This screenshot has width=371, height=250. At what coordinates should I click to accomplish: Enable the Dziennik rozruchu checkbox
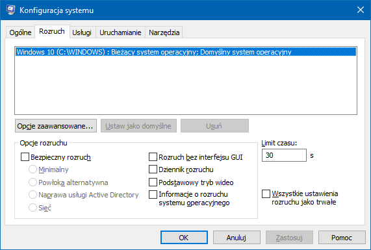tap(153, 169)
